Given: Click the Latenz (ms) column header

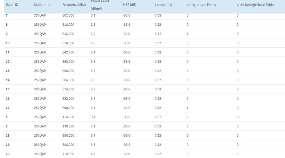Looking at the screenshot, I should 163,5.
